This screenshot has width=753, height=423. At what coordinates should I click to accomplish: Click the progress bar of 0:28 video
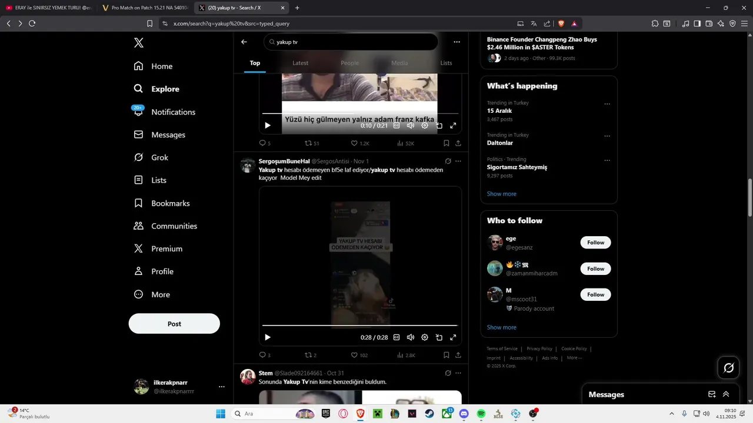[359, 325]
